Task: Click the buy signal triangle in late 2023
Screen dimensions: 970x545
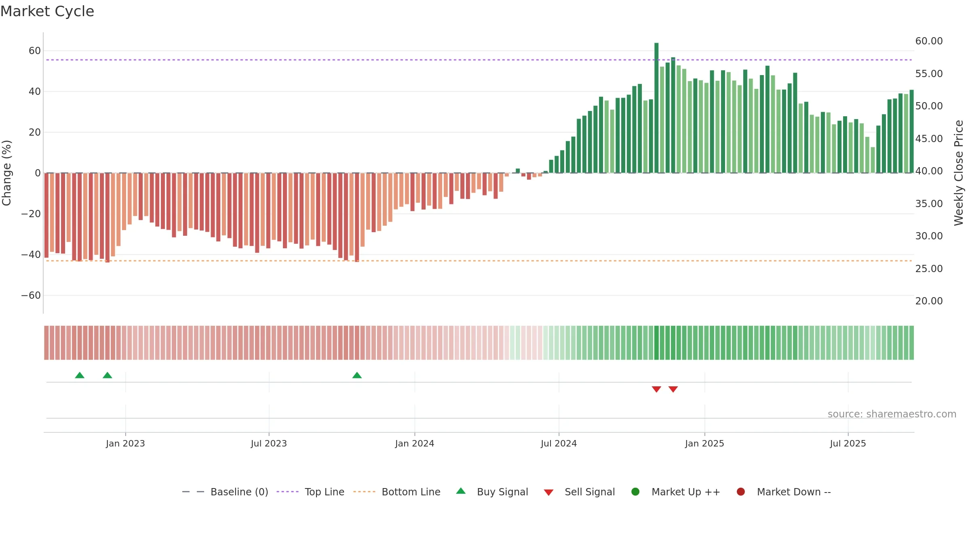Action: tap(357, 375)
